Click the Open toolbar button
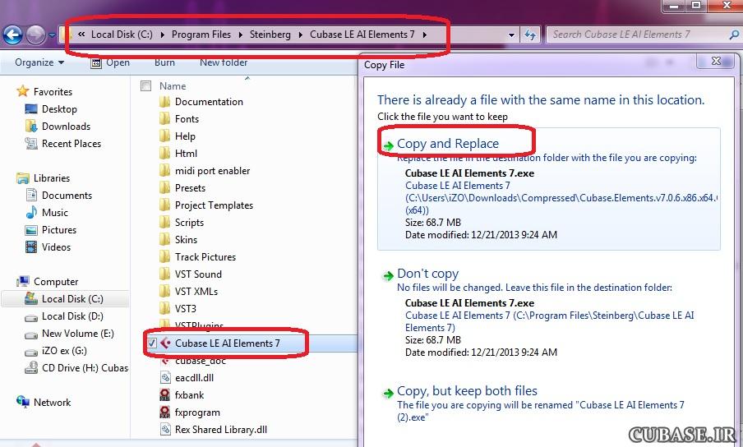Image resolution: width=743 pixels, height=447 pixels. point(110,62)
